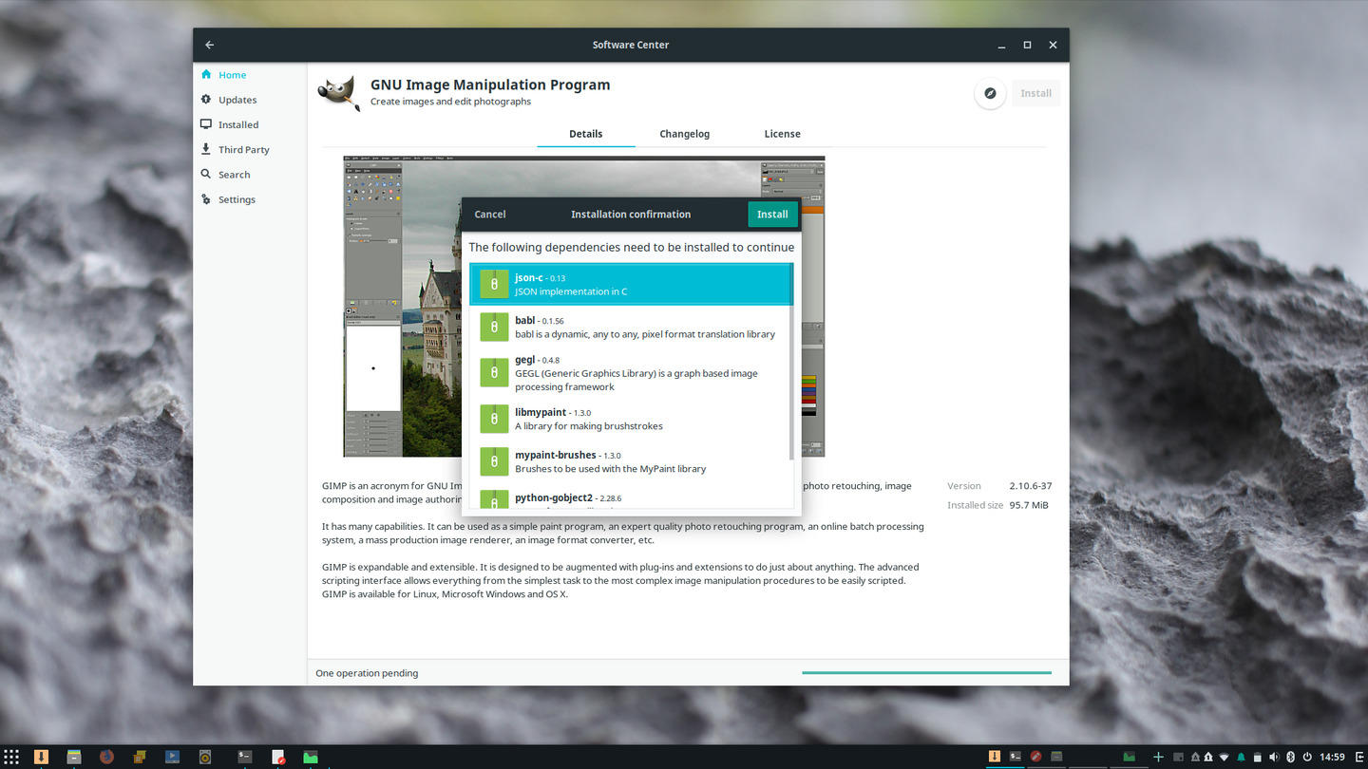Click the green plus tray icon
The image size is (1368, 769).
click(1158, 757)
